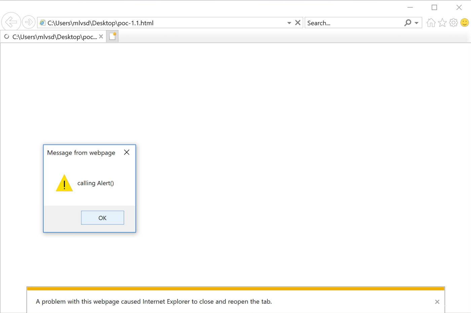Viewport: 471px width, 313px height.
Task: Click the smiley feedback icon
Action: [x=465, y=23]
